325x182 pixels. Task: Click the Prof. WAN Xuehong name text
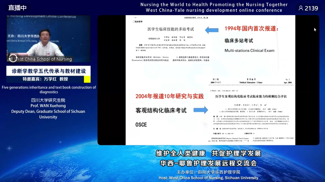click(48, 106)
